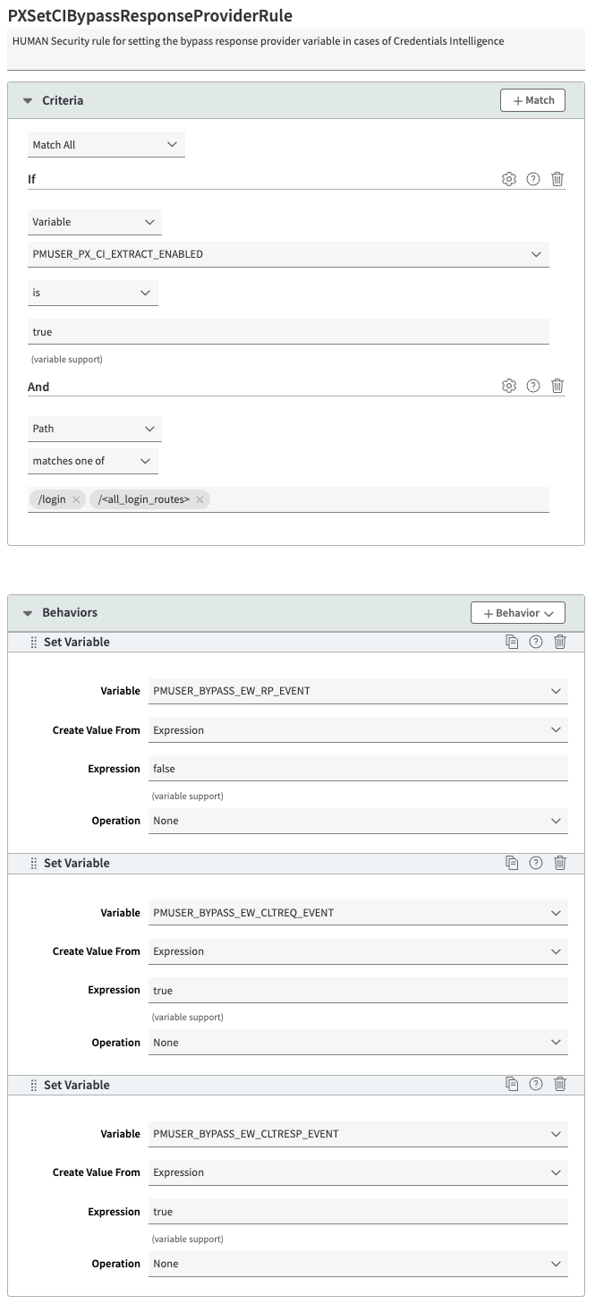Grab drag handle of first Set Variable

[x=34, y=642]
